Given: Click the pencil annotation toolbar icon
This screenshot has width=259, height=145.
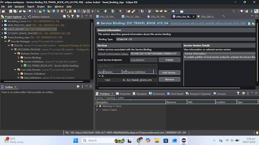Looking at the screenshot, I should pyautogui.click(x=133, y=11).
